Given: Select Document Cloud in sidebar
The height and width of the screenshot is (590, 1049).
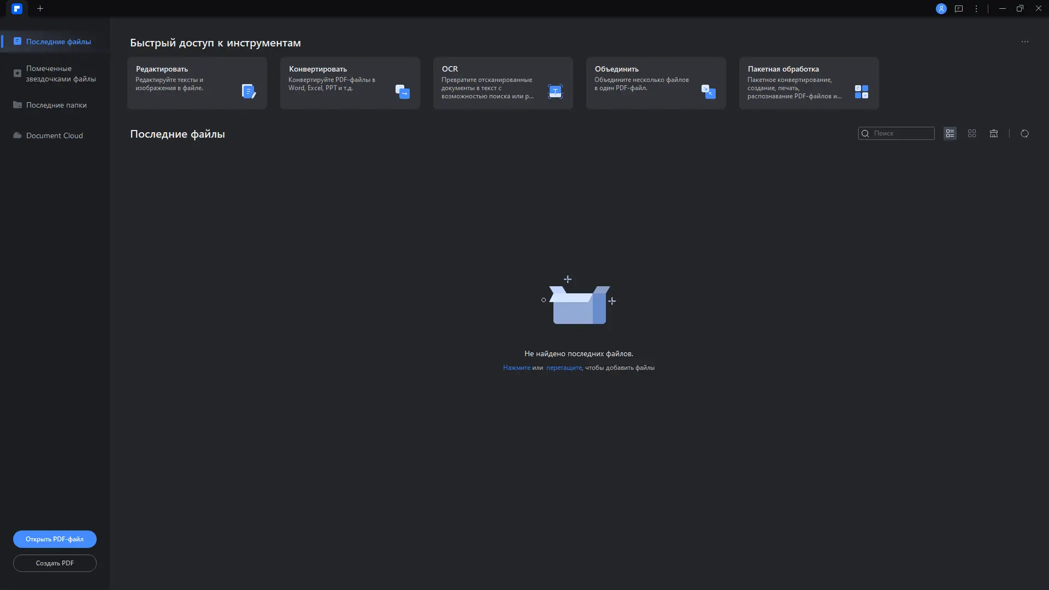Looking at the screenshot, I should (54, 135).
